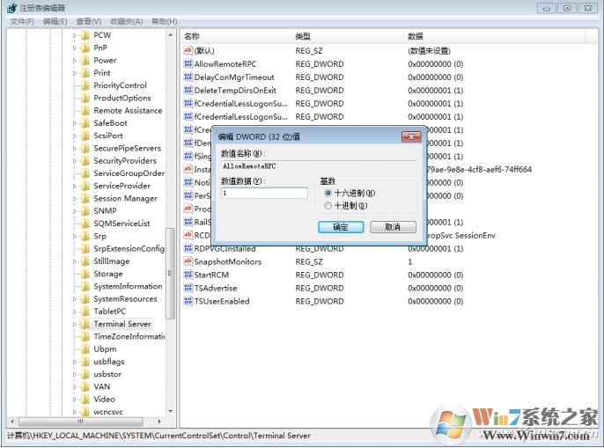
Task: Expand the PCW tree node
Action: [x=75, y=35]
